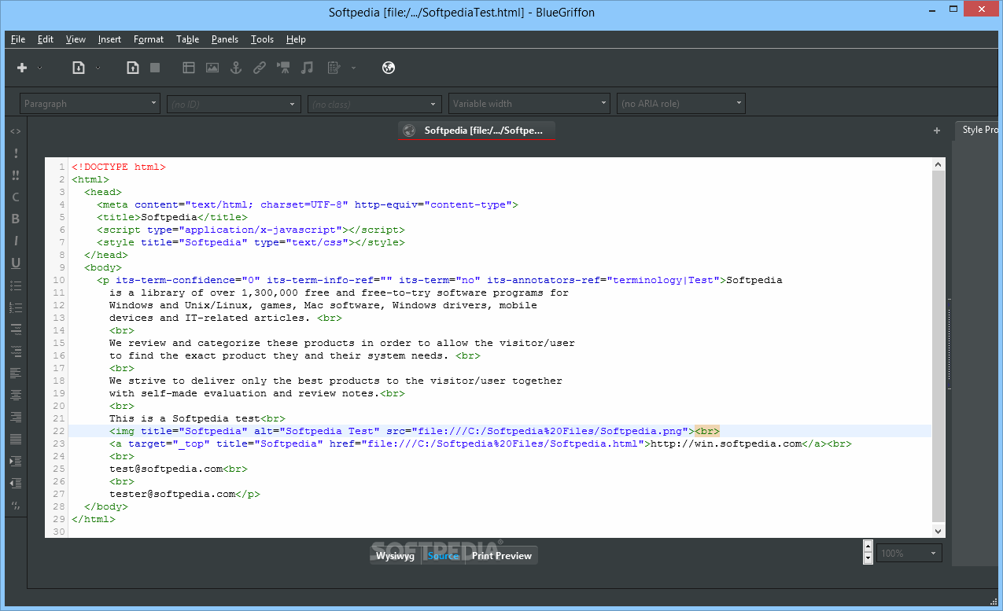Open the Paragraph format dropdown
Image resolution: width=1003 pixels, height=611 pixels.
point(90,104)
